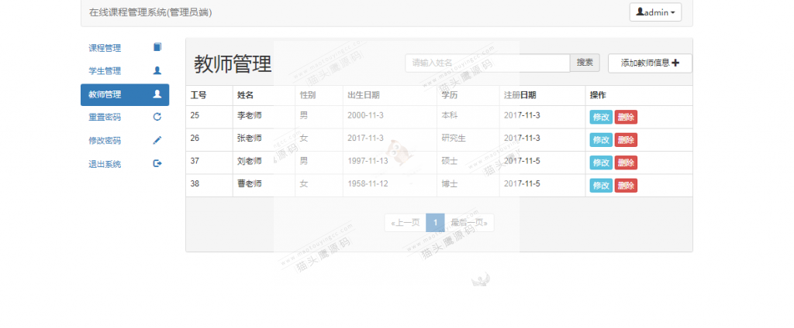
Task: Click the 教师管理 page heading
Action: tap(233, 64)
